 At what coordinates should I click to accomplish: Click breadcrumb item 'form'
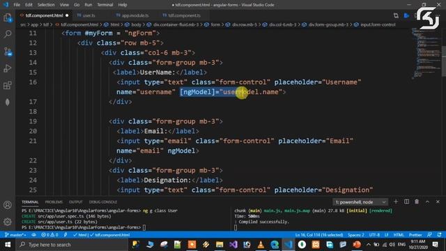tap(215, 25)
